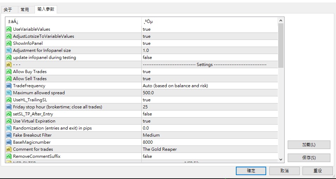Click the icon beside UseVariableValues parameter

click(x=9, y=29)
